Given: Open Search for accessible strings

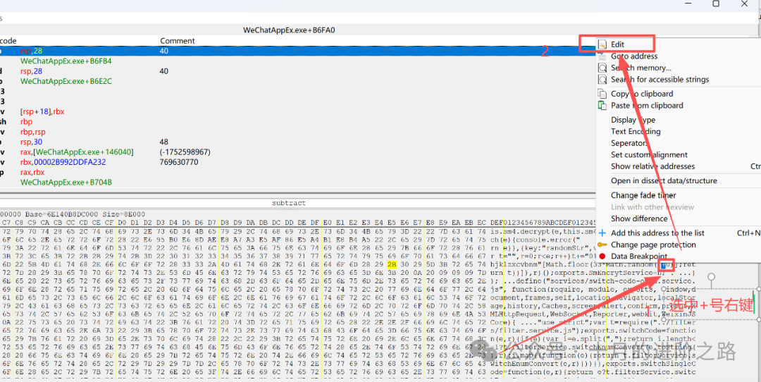Looking at the screenshot, I should click(x=660, y=80).
